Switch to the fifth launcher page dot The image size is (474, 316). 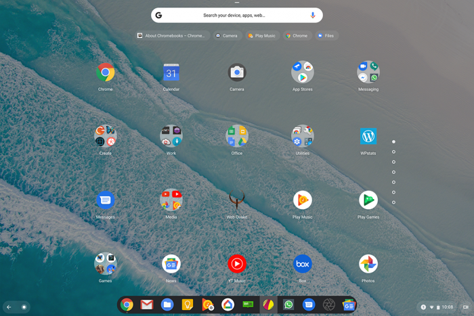pos(393,182)
